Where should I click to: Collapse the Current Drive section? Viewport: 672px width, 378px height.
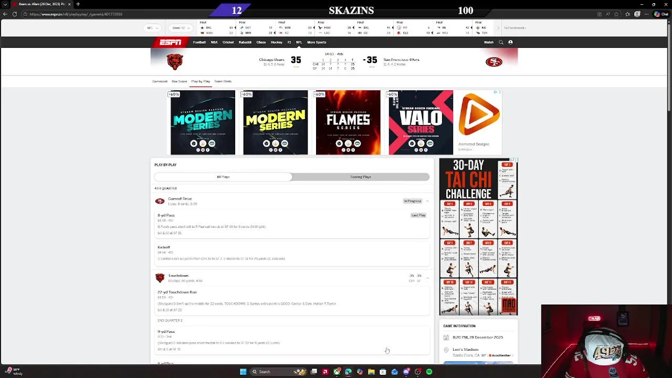[x=427, y=201]
